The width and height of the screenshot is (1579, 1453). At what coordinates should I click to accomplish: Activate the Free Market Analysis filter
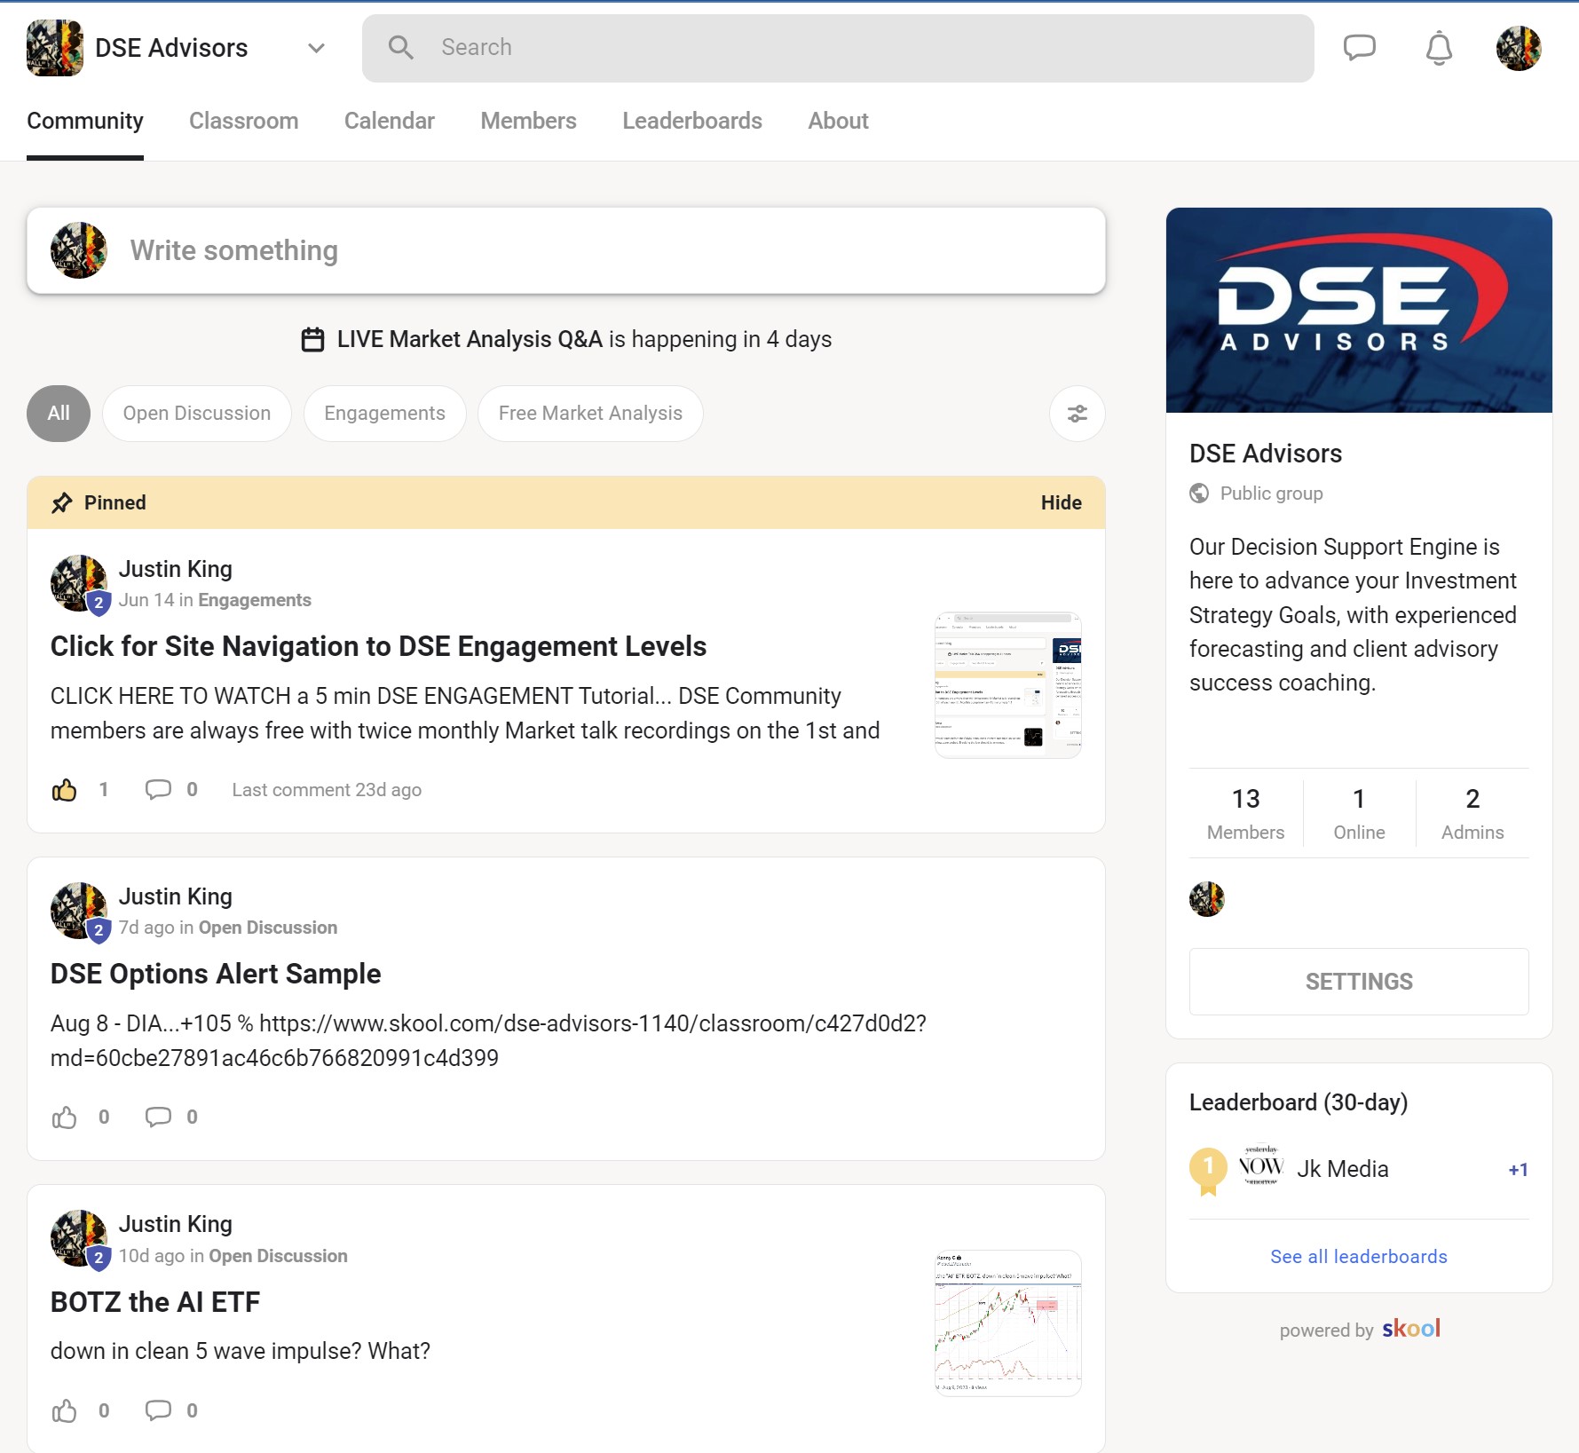pyautogui.click(x=589, y=413)
